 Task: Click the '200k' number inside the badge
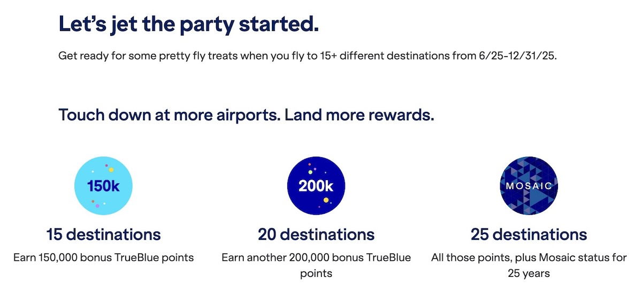click(x=316, y=187)
